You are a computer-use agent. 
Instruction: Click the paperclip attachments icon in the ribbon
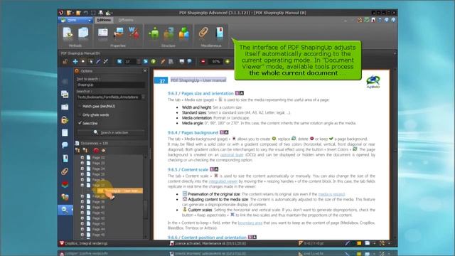point(203,33)
